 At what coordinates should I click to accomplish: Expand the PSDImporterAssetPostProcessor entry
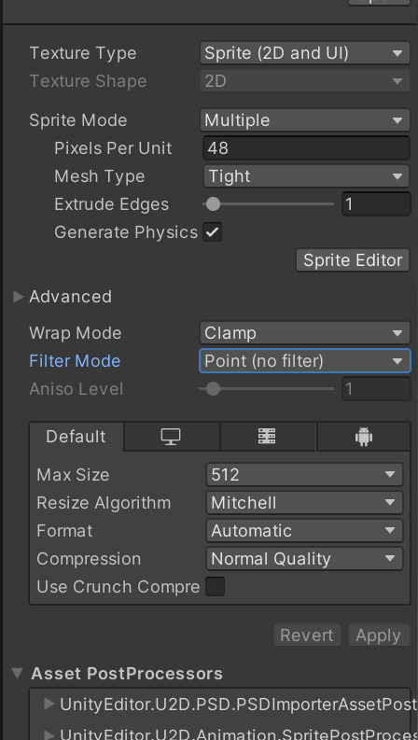click(x=49, y=705)
